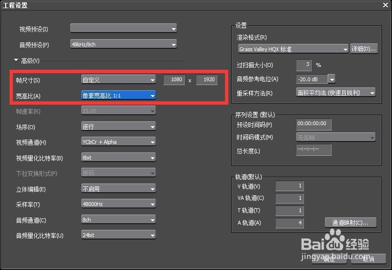Click the 详细(D)... button
392x270 pixels.
364,49
